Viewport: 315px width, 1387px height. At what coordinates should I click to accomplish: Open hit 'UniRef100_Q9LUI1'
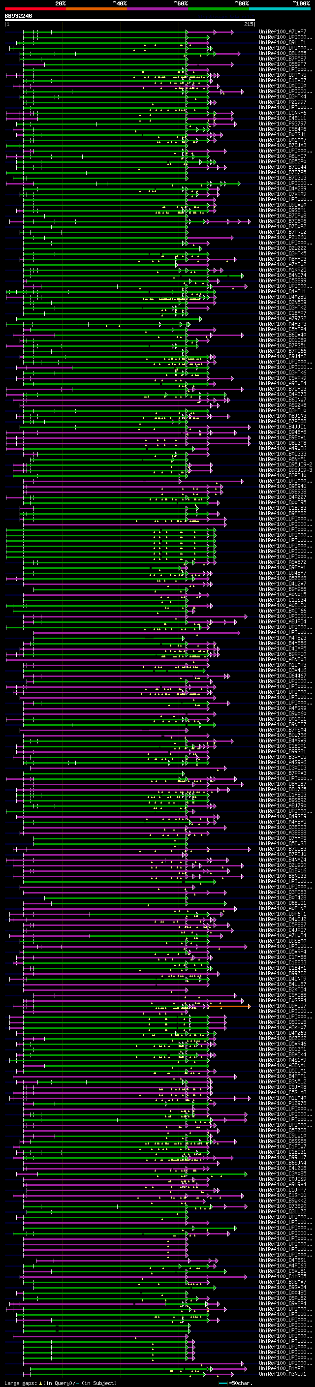pos(283,42)
